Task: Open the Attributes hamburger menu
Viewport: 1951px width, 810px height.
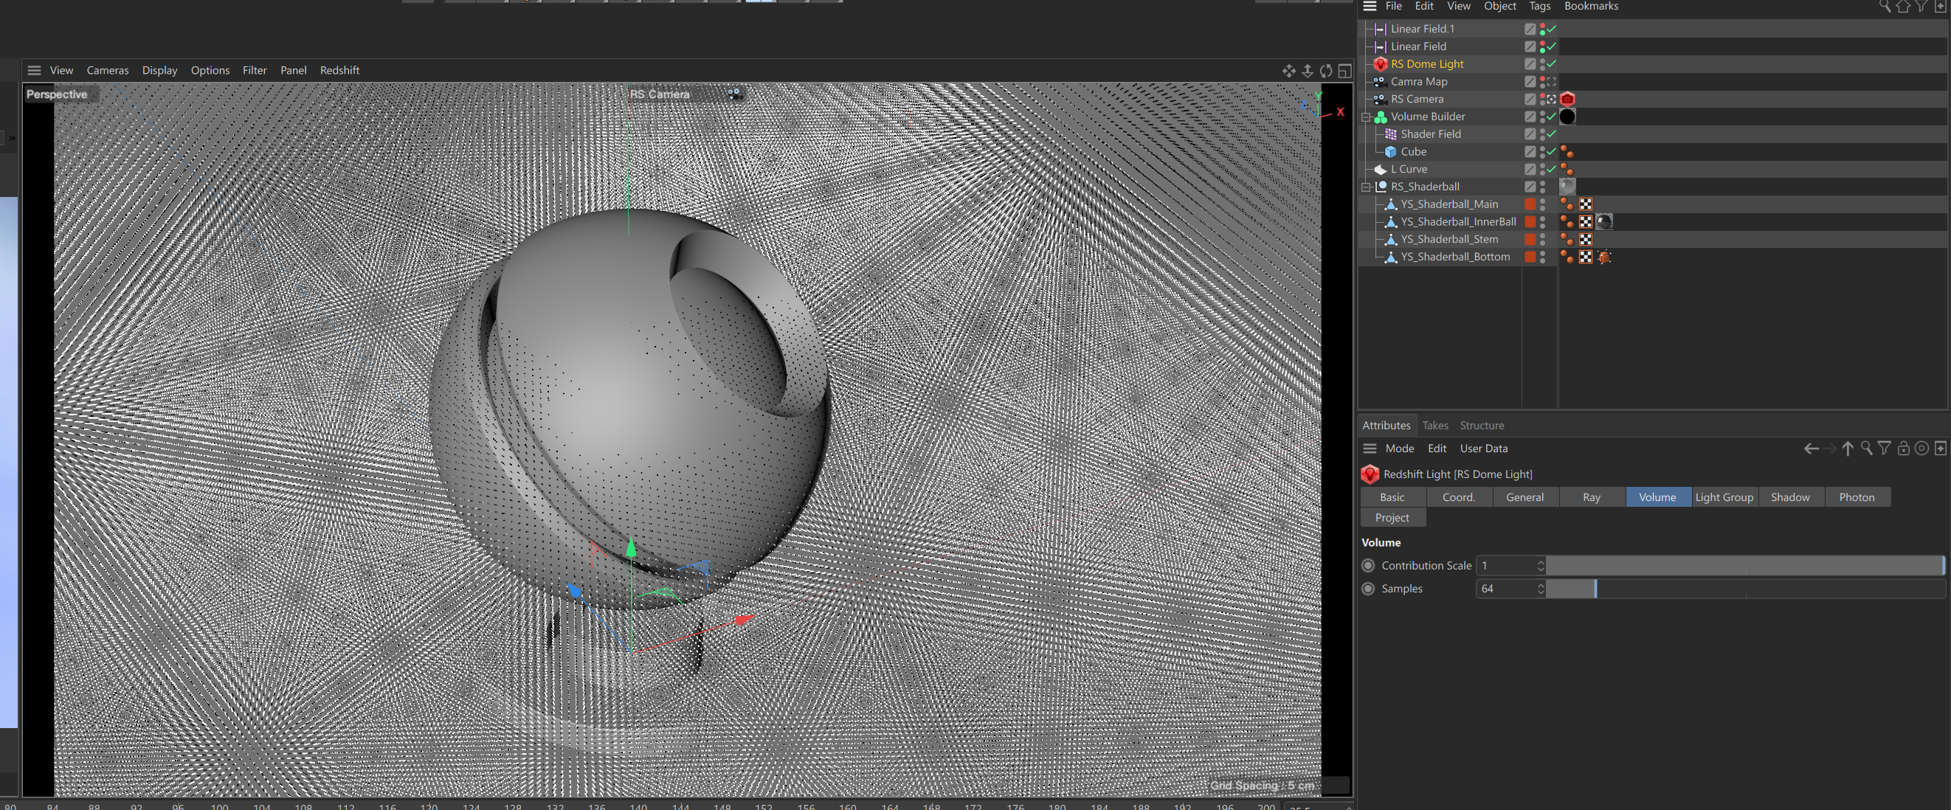Action: 1370,449
